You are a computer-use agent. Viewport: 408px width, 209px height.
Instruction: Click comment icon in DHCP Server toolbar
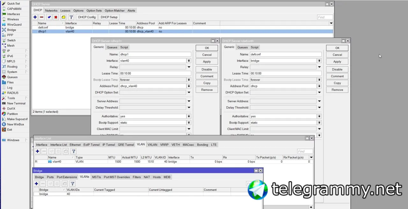tap(63, 17)
